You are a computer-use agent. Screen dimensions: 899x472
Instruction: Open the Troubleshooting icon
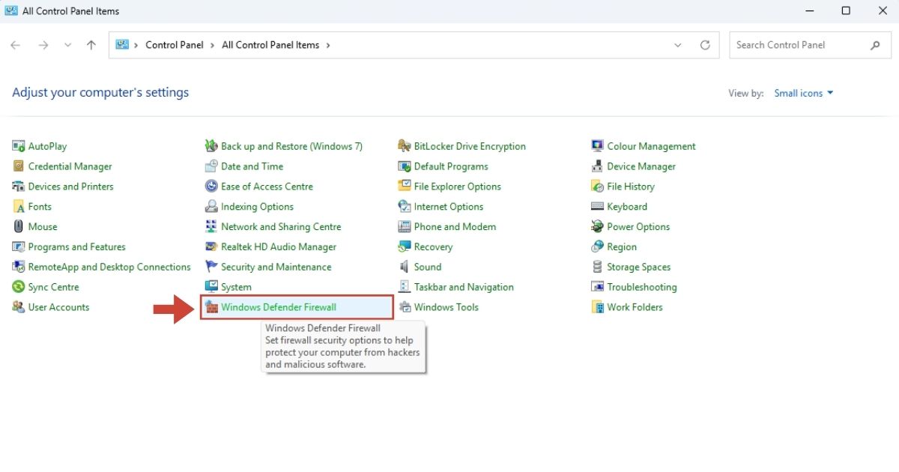tap(597, 287)
